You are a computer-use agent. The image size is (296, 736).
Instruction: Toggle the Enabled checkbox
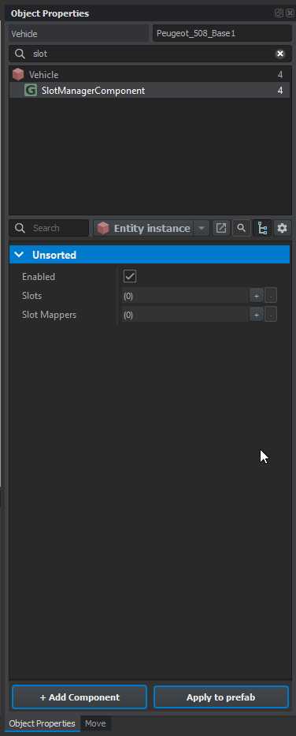point(130,276)
